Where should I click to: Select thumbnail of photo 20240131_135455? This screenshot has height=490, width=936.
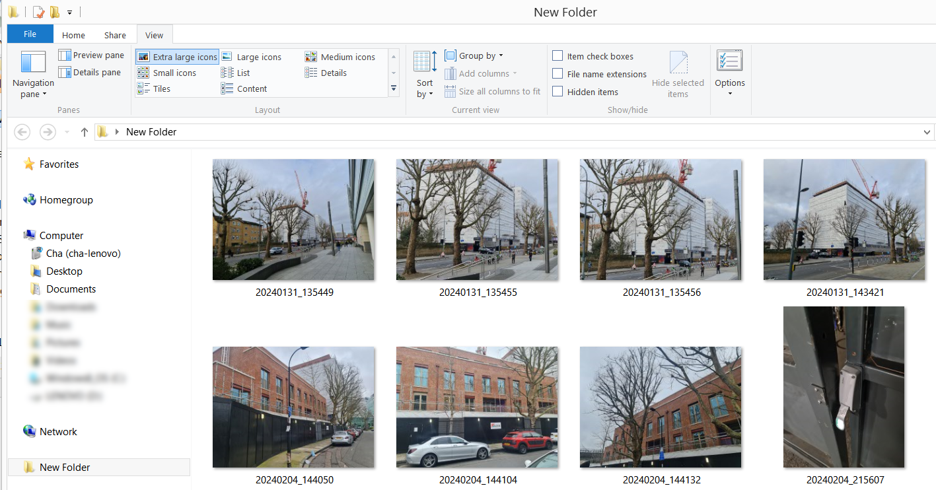tap(477, 219)
